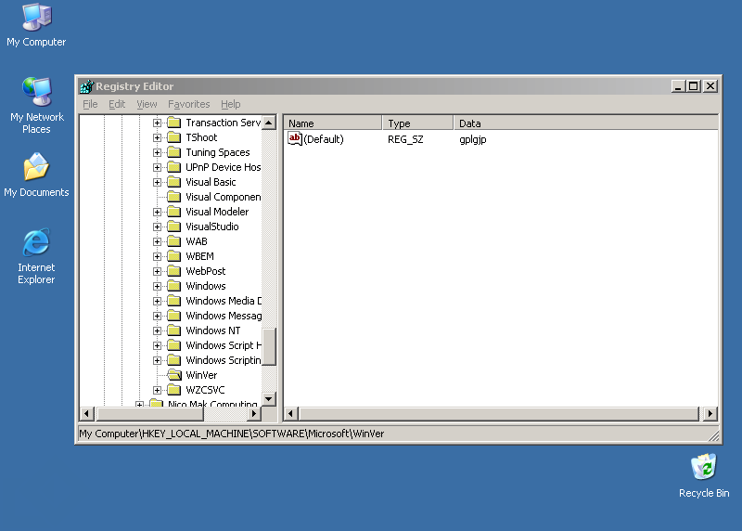Viewport: 742px width, 531px height.
Task: Click the Tuning Spaces folder icon
Action: click(174, 152)
